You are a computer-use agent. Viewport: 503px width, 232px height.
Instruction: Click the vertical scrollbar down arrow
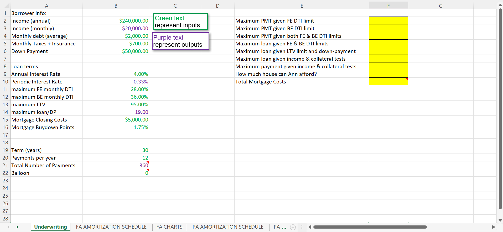500,220
